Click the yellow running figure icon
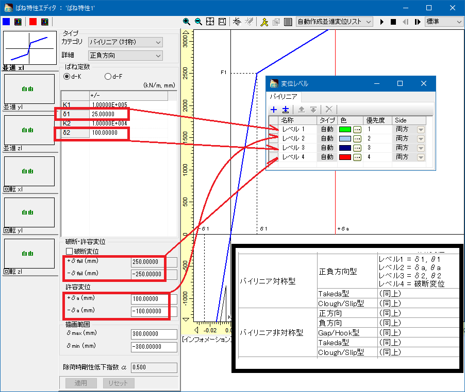The height and width of the screenshot is (392, 465). tap(264, 22)
